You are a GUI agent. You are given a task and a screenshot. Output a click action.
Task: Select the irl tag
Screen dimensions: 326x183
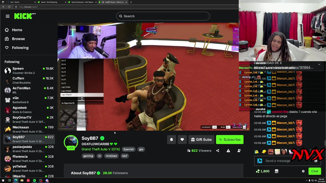point(99,156)
